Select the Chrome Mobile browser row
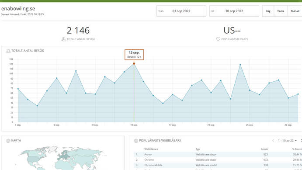The width and height of the screenshot is (302, 170). (218, 165)
